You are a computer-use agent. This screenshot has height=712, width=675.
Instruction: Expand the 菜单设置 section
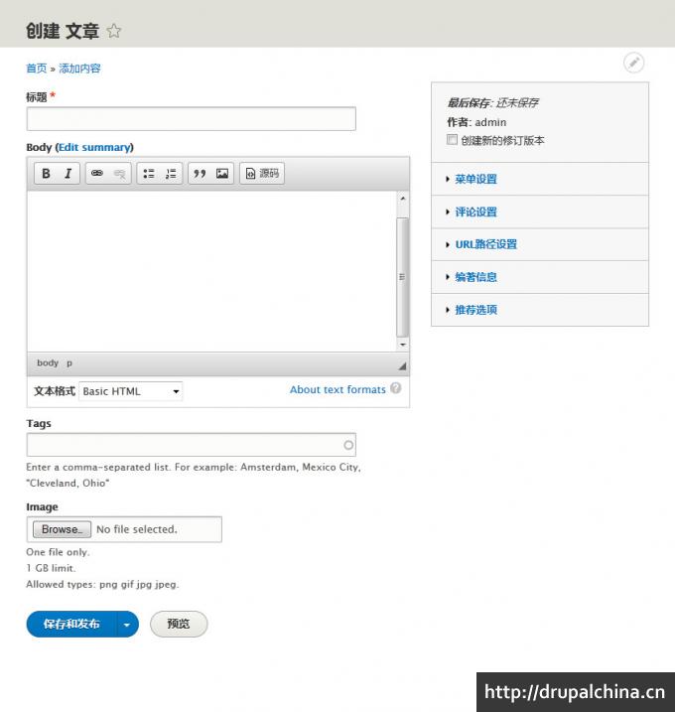[475, 179]
